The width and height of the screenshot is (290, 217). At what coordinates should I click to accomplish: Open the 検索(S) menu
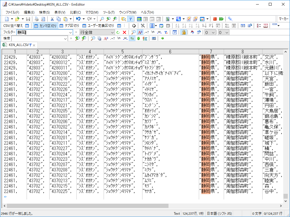[x=44, y=12]
